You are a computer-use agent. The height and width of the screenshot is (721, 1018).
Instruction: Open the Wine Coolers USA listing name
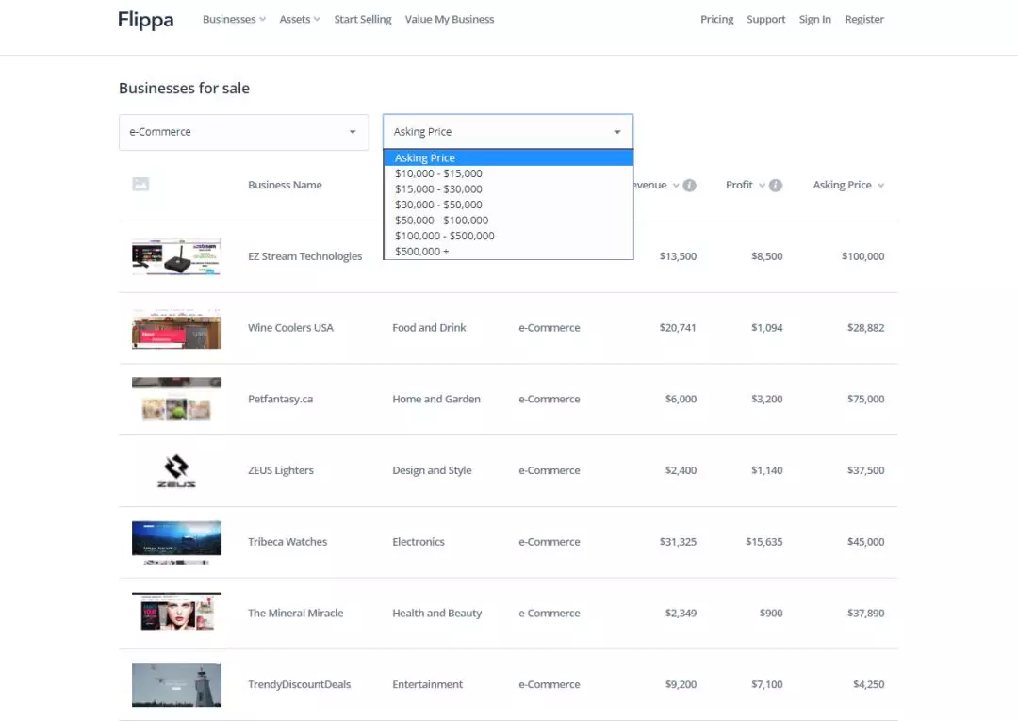290,328
